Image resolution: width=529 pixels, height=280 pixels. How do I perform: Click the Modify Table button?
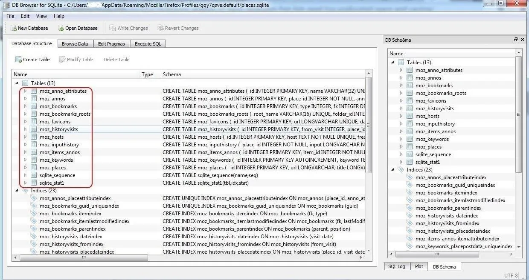click(76, 60)
